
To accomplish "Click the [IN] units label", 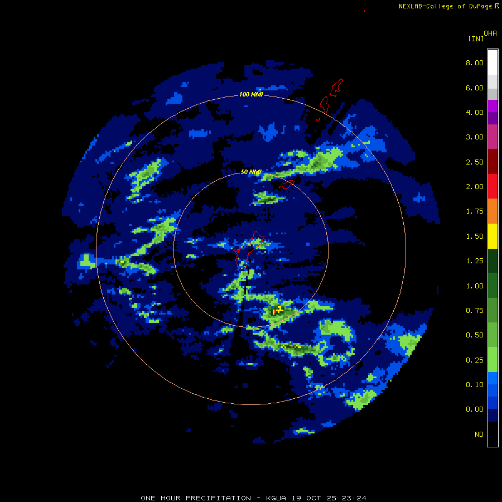I will (476, 38).
